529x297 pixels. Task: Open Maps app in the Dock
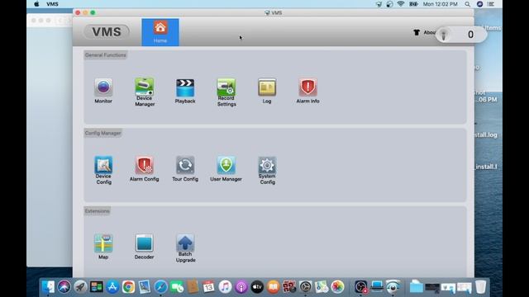tap(322, 287)
